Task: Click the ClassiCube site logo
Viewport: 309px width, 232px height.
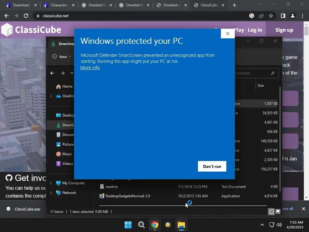Action: pos(31,30)
